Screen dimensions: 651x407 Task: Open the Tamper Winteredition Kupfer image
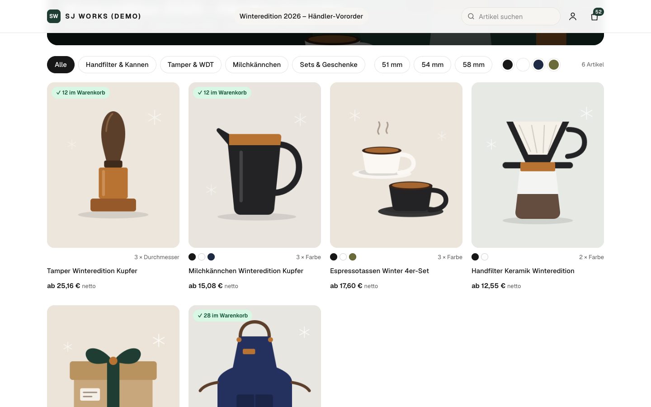point(113,165)
